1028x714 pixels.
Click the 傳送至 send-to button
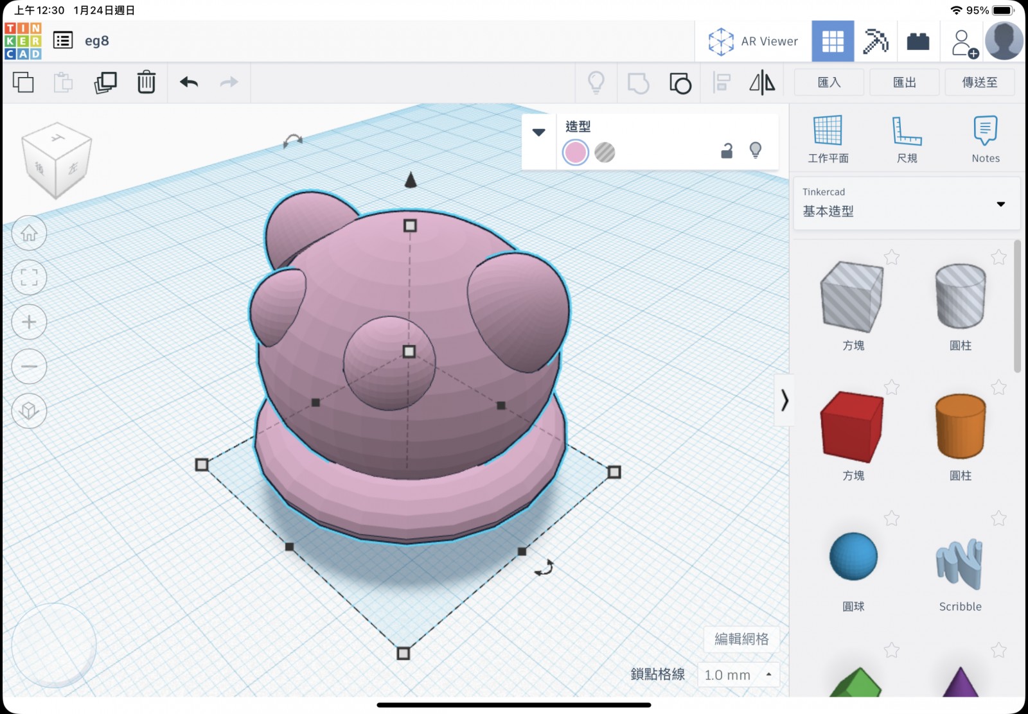point(979,82)
